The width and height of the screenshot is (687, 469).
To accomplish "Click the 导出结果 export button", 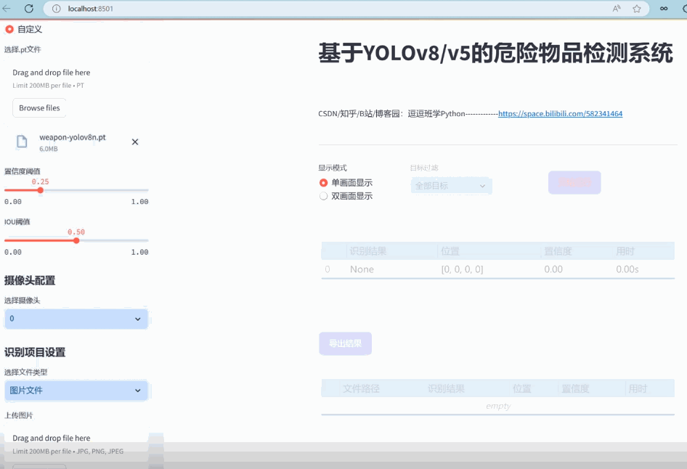I will pyautogui.click(x=345, y=343).
